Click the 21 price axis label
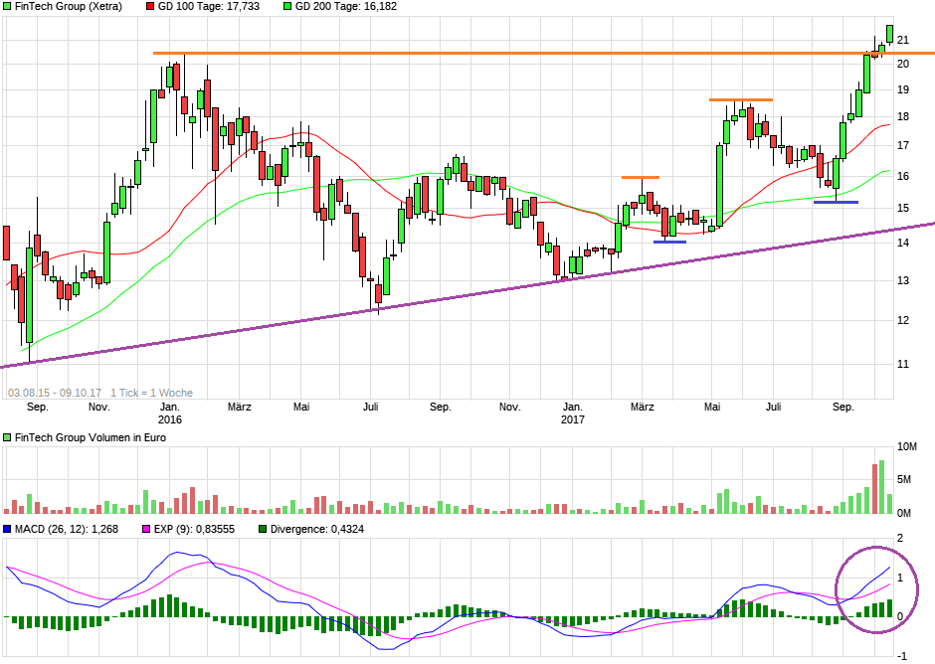Viewport: 935px width, 664px height. click(903, 40)
